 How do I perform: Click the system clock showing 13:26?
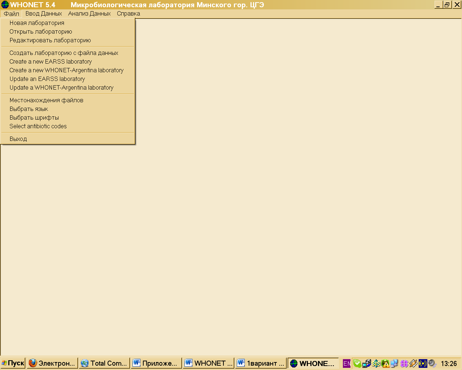click(449, 363)
